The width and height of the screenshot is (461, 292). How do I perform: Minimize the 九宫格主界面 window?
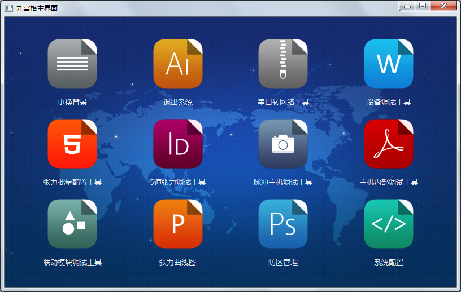407,6
